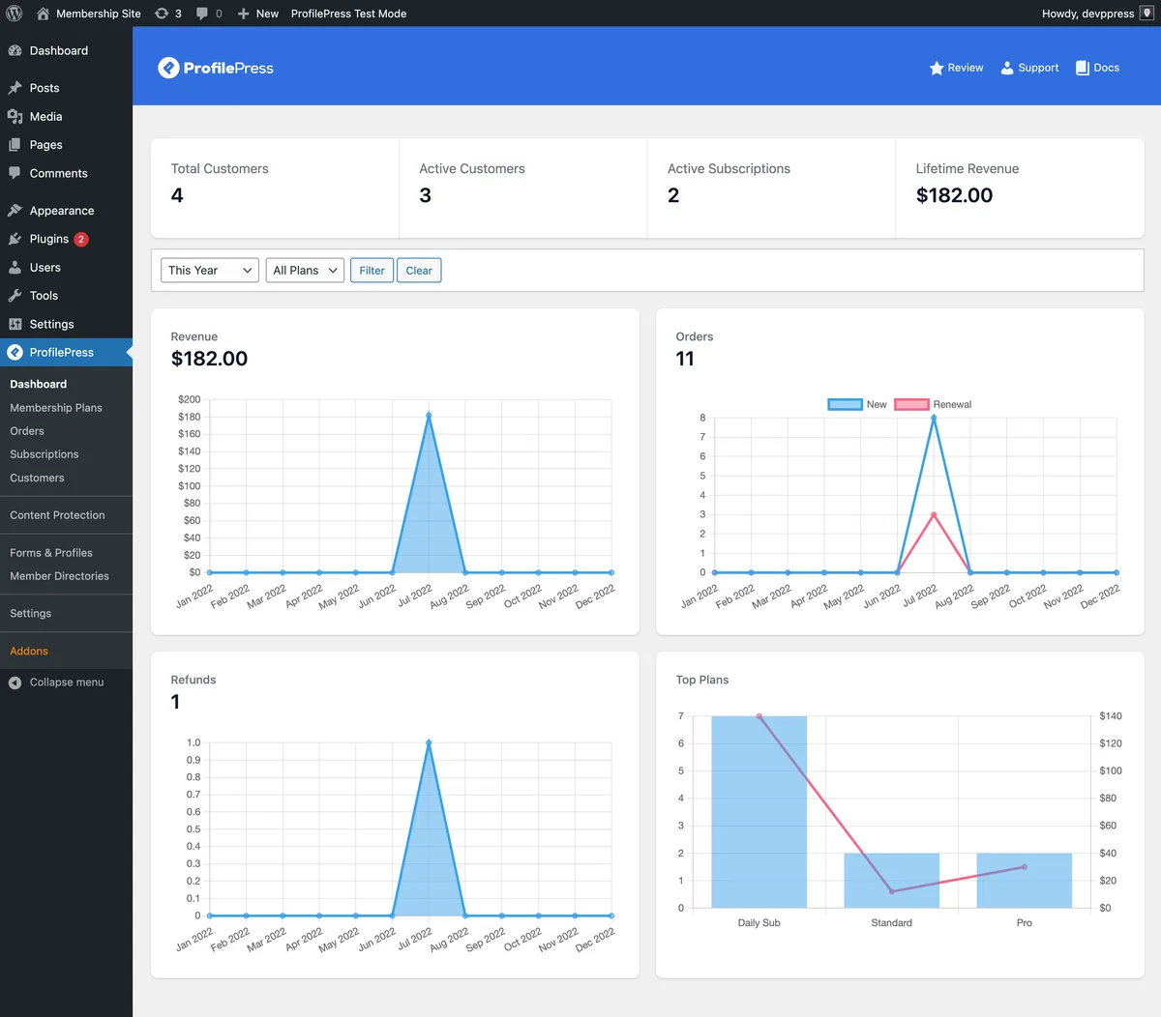Open Support from the header
Image resolution: width=1161 pixels, height=1017 pixels.
[x=1029, y=68]
